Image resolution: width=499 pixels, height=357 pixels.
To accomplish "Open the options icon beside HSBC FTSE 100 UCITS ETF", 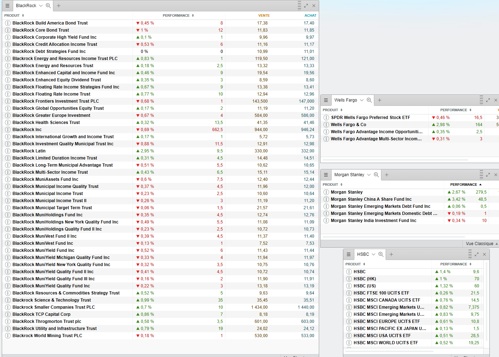I will 349,293.
